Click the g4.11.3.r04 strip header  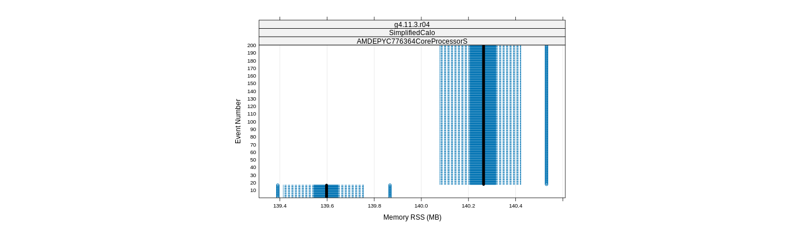tap(412, 24)
